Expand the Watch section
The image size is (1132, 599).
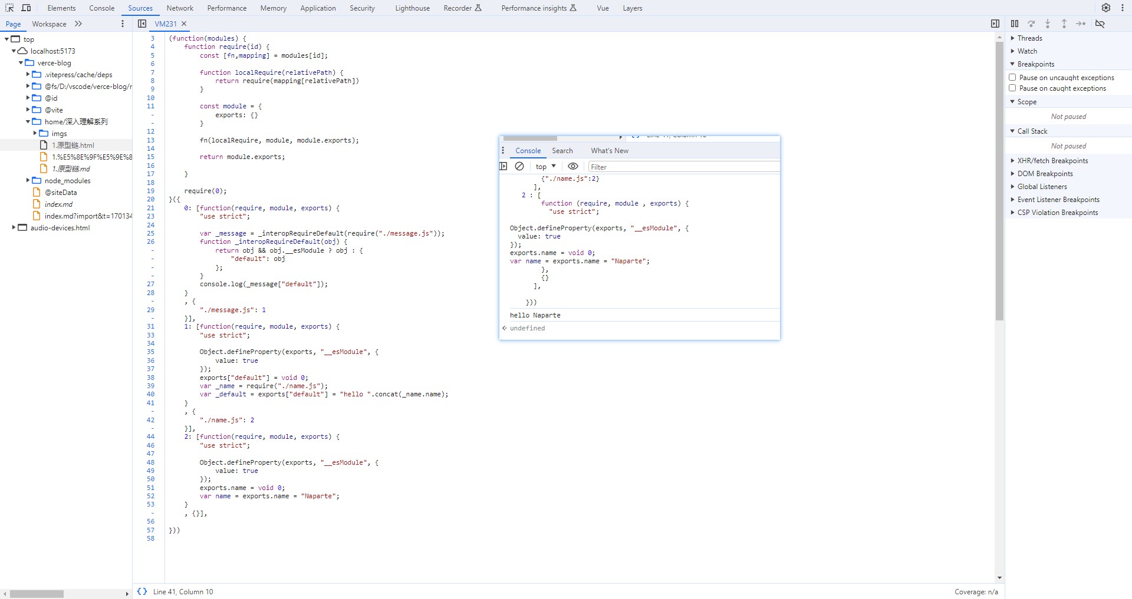1027,51
